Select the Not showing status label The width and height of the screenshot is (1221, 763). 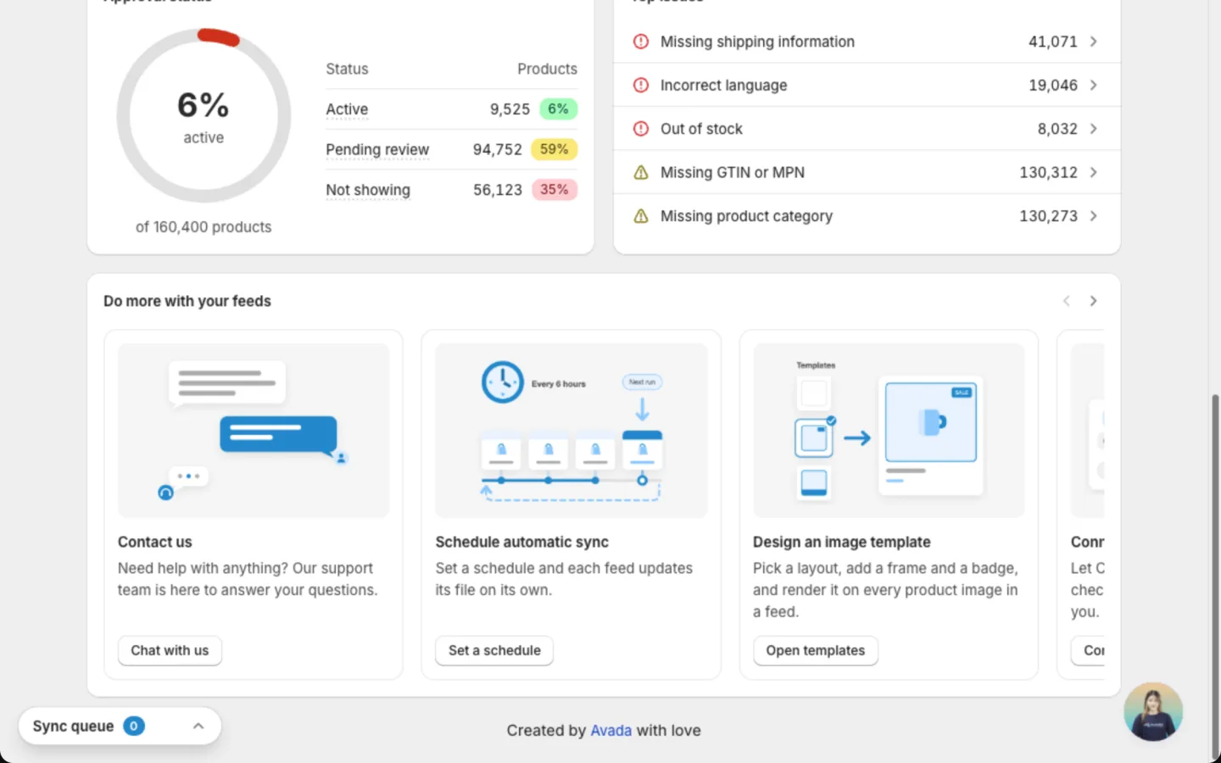tap(368, 190)
